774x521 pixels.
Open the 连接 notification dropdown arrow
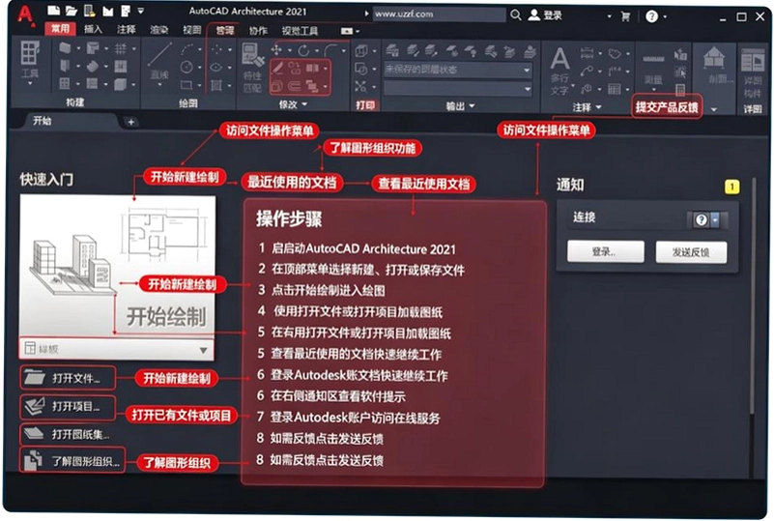[715, 219]
